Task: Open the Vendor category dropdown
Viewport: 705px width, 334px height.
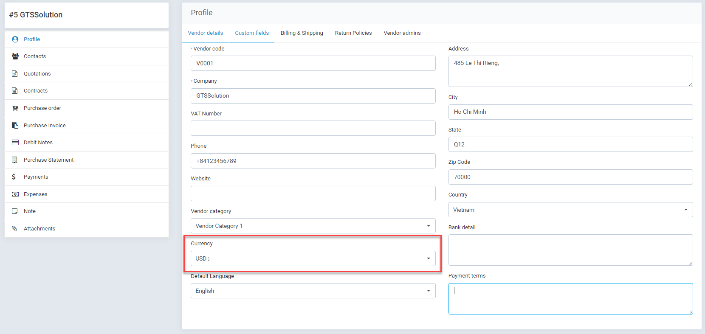Action: [x=313, y=226]
